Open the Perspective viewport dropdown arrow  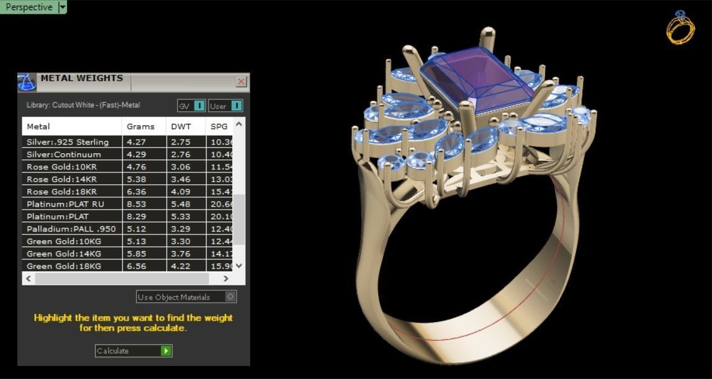click(63, 7)
